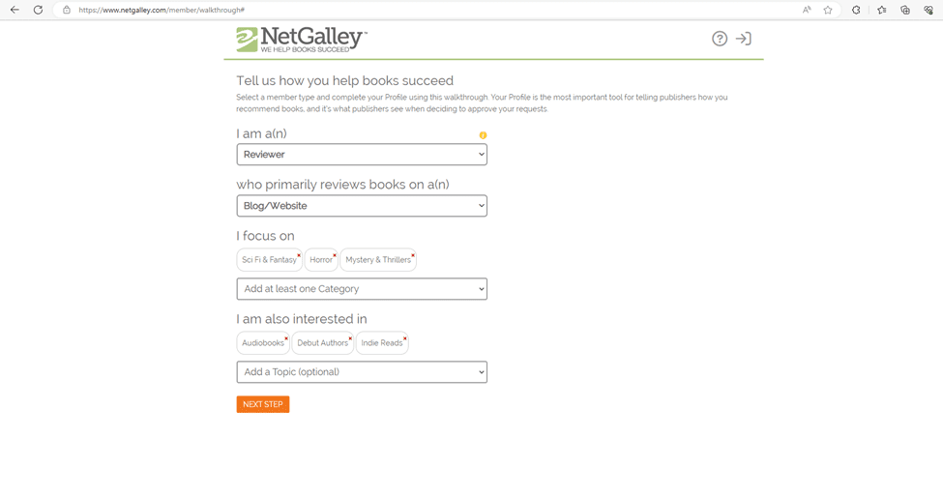Go to the NetGalley logo home
The width and height of the screenshot is (943, 496).
pyautogui.click(x=302, y=40)
